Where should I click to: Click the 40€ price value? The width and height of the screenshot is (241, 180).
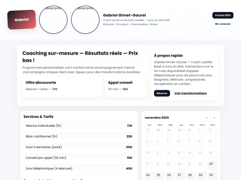click(x=129, y=168)
